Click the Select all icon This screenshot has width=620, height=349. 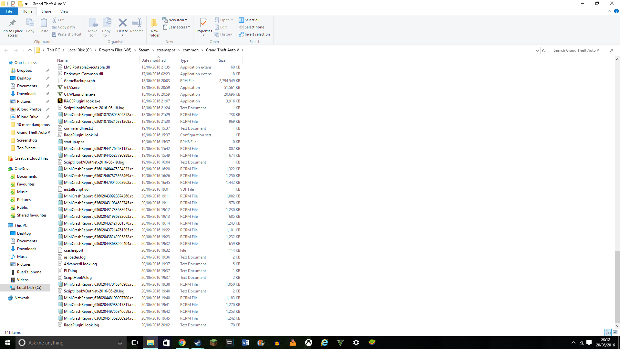(x=241, y=20)
